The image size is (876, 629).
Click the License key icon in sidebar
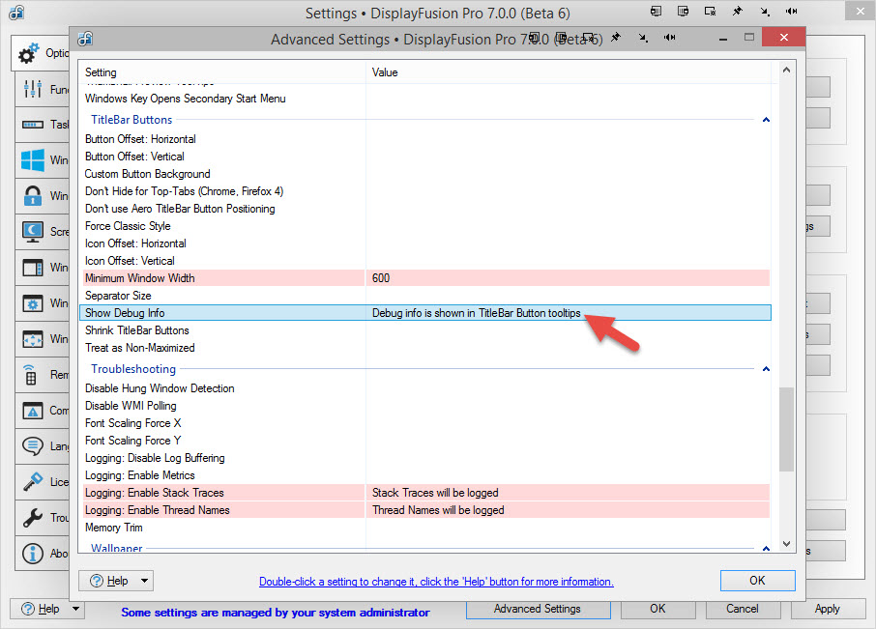33,481
